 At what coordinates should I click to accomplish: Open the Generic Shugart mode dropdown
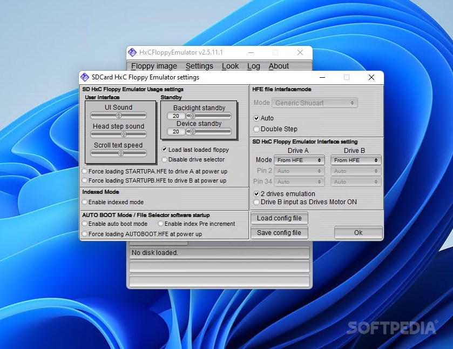click(315, 103)
